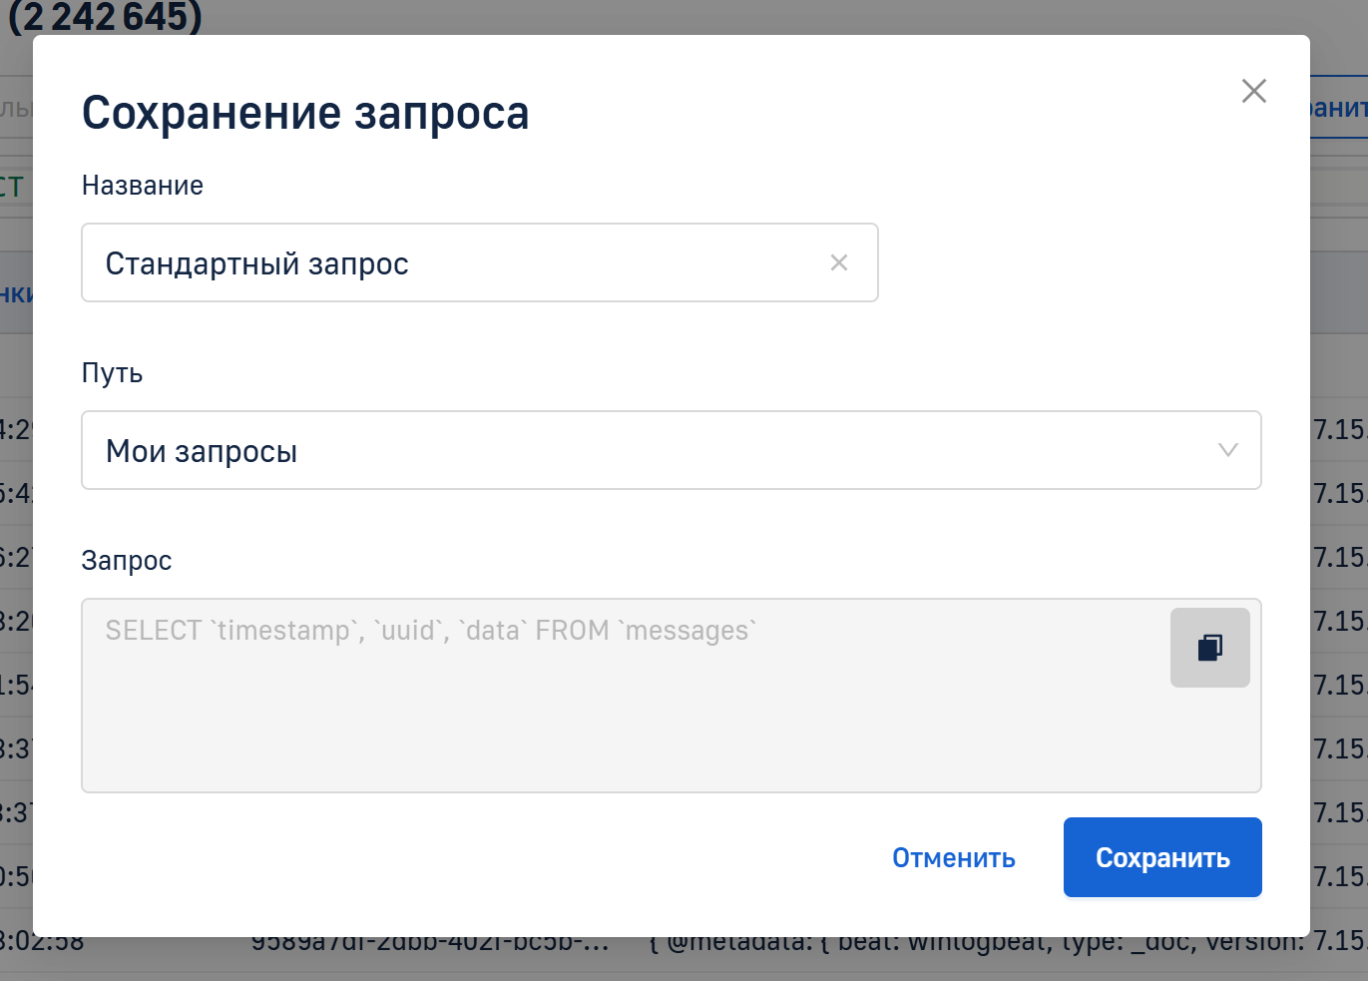Close the Сохранение запроса dialog
The width and height of the screenshot is (1368, 981).
[x=1253, y=91]
